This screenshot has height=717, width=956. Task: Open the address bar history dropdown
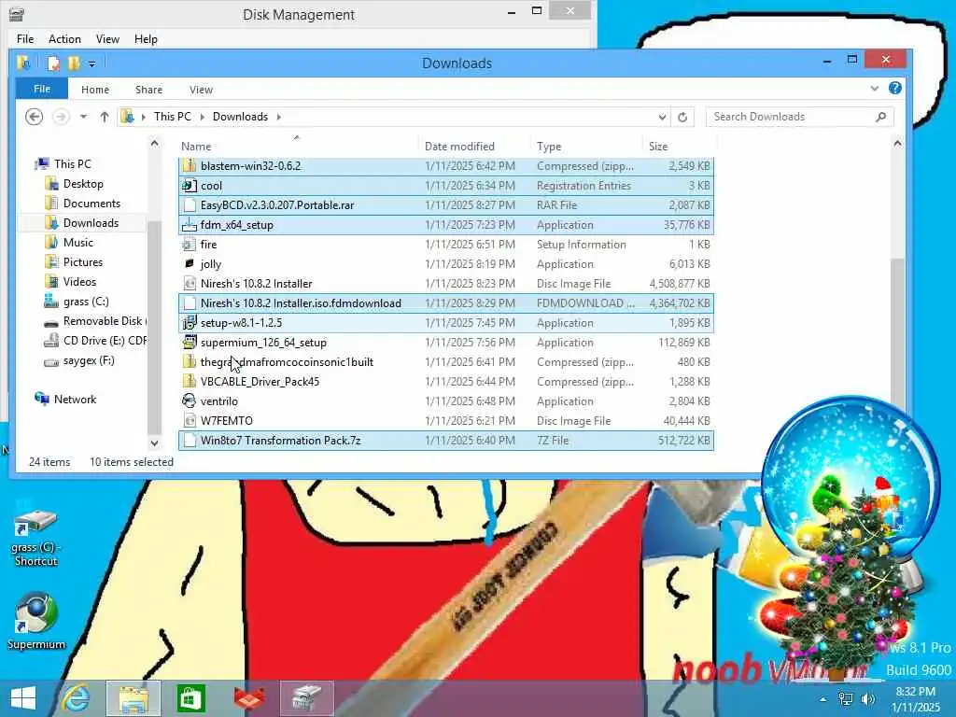pos(662,117)
